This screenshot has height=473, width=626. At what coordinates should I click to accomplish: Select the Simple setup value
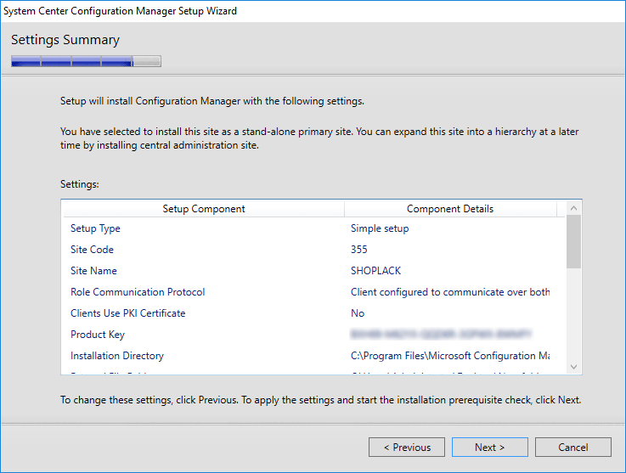click(x=380, y=228)
